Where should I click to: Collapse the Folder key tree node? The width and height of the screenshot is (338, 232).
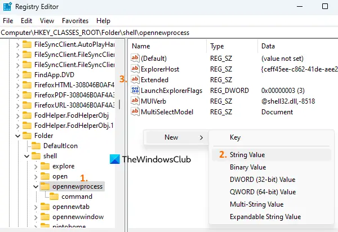[17, 136]
